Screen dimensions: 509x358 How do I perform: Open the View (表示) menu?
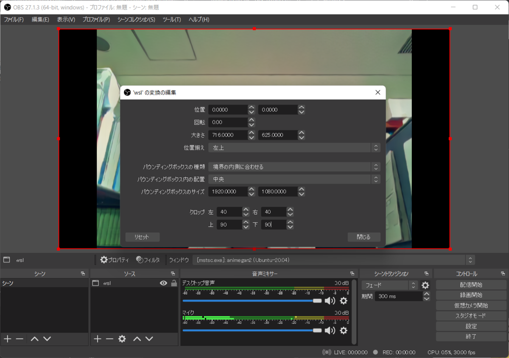(66, 20)
